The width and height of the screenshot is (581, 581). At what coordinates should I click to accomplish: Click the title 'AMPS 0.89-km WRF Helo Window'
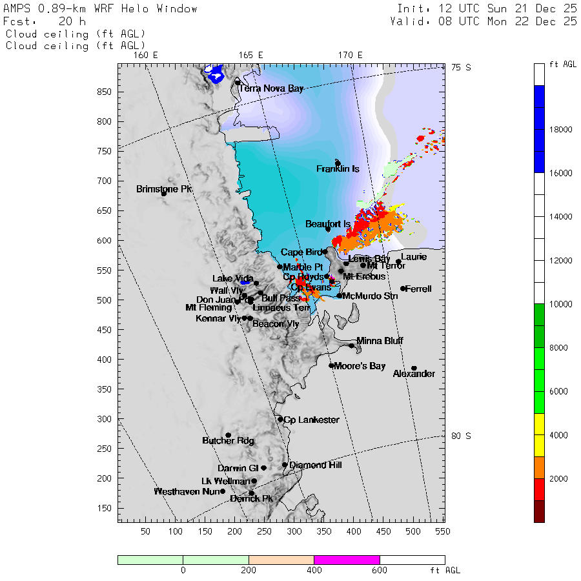(x=101, y=8)
